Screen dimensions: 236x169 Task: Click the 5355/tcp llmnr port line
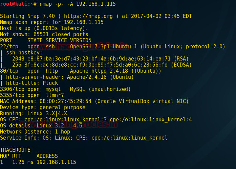click(34, 95)
